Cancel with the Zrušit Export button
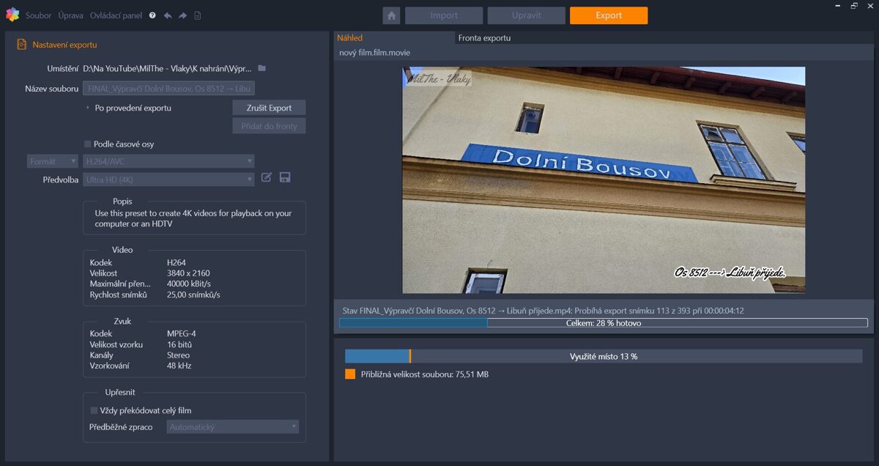 point(270,108)
